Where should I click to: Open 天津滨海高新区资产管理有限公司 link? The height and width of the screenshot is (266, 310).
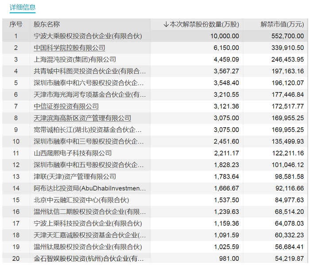[x=82, y=118]
